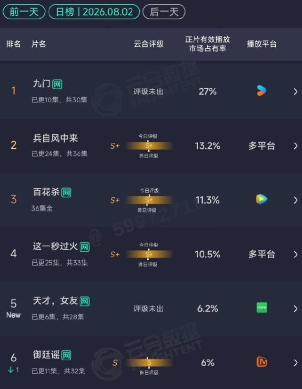This screenshot has width=302, height=389.
Task: Click the 网 badge beside 这一秒过火
Action: [84, 247]
